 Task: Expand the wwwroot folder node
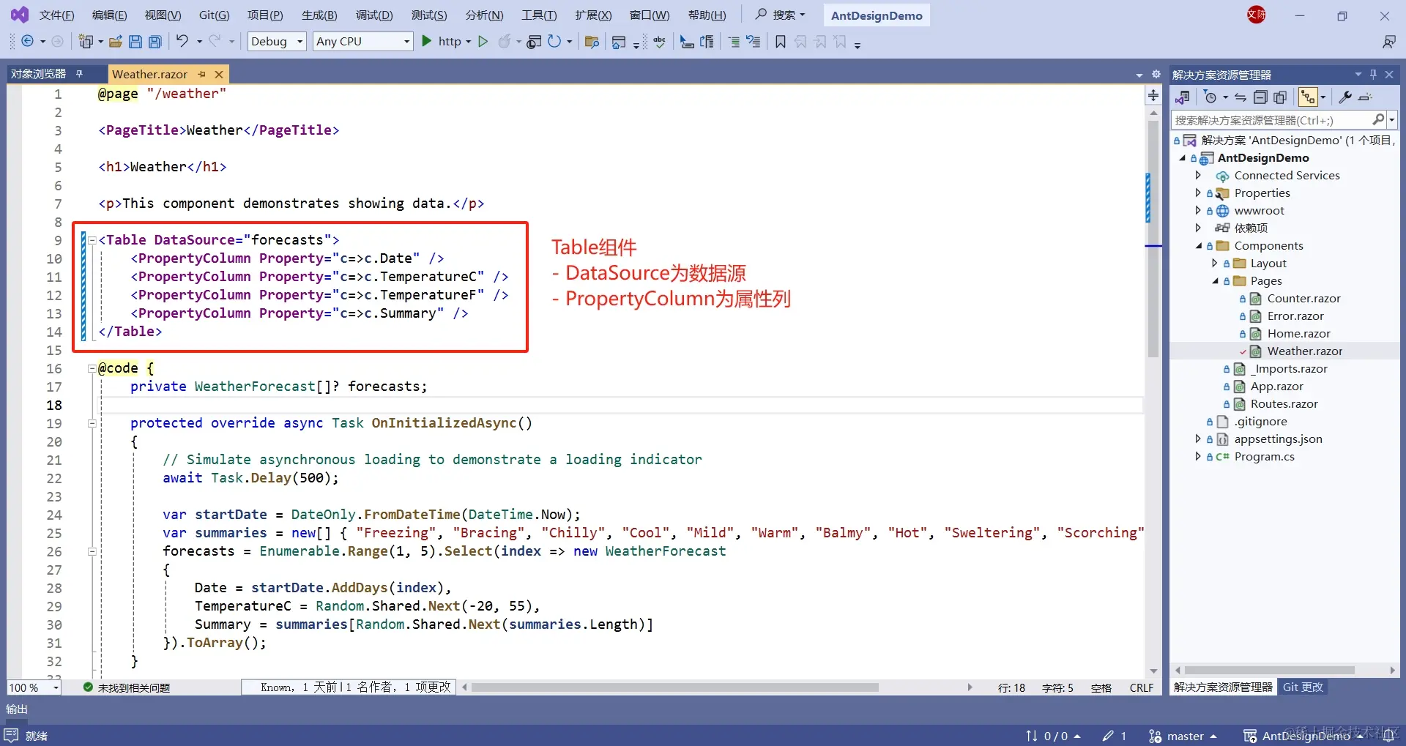(1198, 210)
